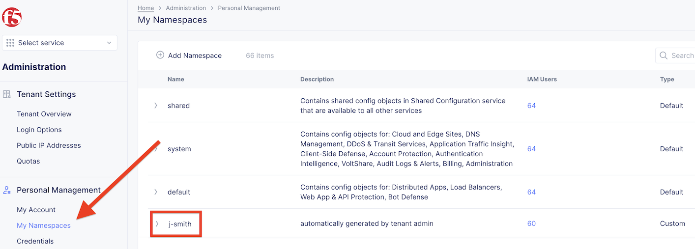Expand the j-smith namespace row
Screen dimensions: 695x249
[x=157, y=223]
